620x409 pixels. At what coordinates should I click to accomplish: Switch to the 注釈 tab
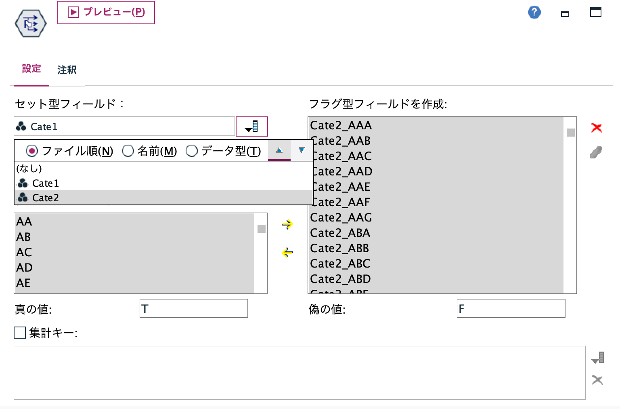(x=66, y=70)
